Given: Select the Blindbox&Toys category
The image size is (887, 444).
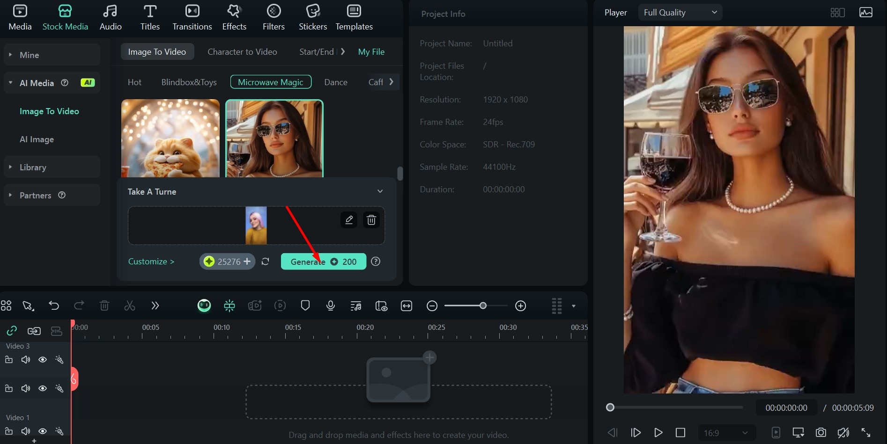Looking at the screenshot, I should point(189,82).
